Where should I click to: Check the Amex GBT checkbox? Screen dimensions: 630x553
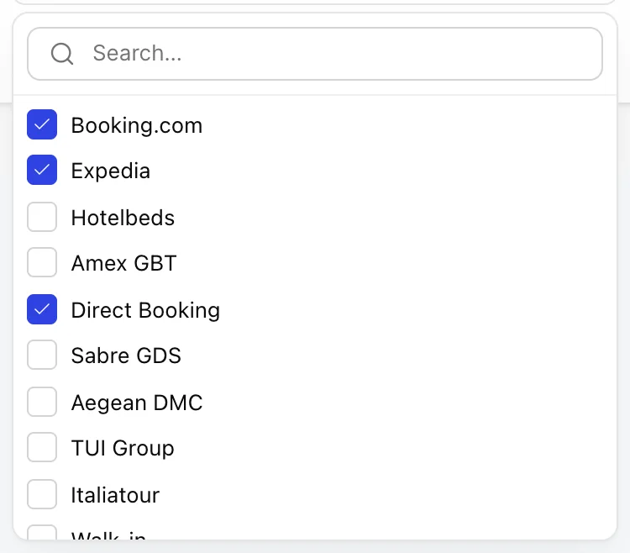tap(42, 262)
